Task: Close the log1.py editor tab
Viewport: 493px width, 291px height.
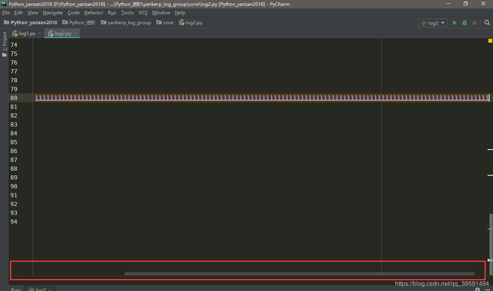Action: tap(39, 33)
